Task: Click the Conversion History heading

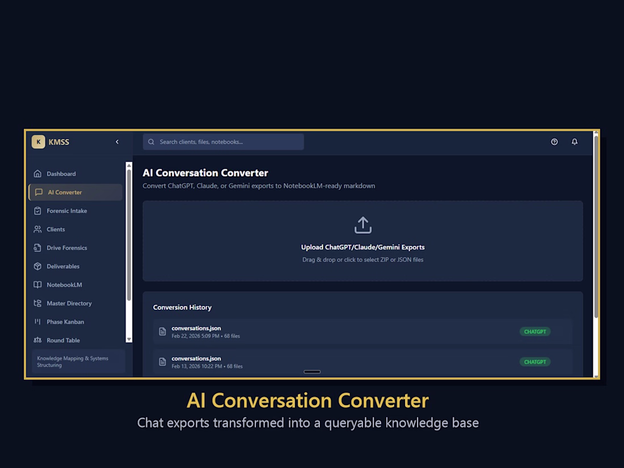Action: point(182,307)
